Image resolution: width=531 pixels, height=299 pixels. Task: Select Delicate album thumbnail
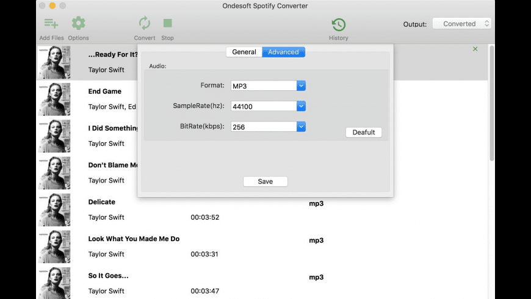(x=54, y=210)
